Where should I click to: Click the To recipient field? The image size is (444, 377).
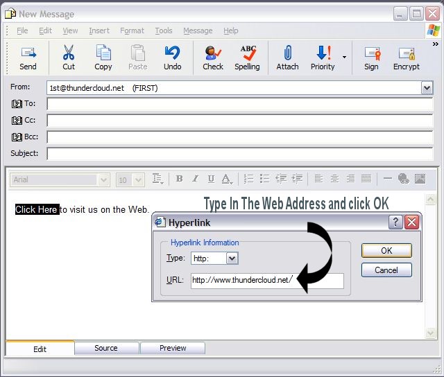(240, 104)
